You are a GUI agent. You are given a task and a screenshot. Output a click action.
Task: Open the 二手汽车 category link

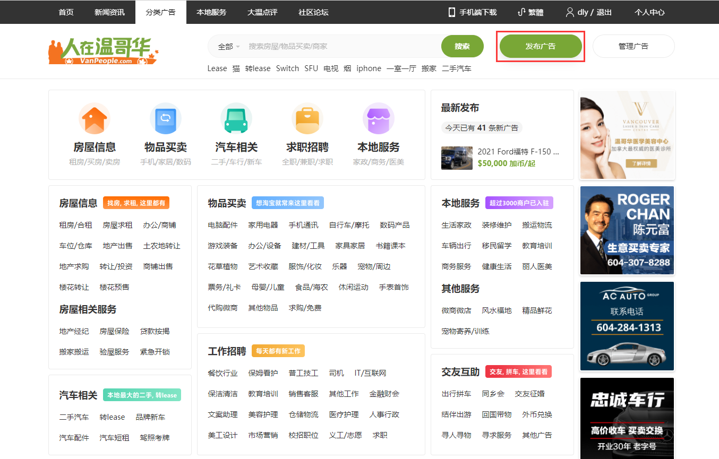[x=74, y=417]
